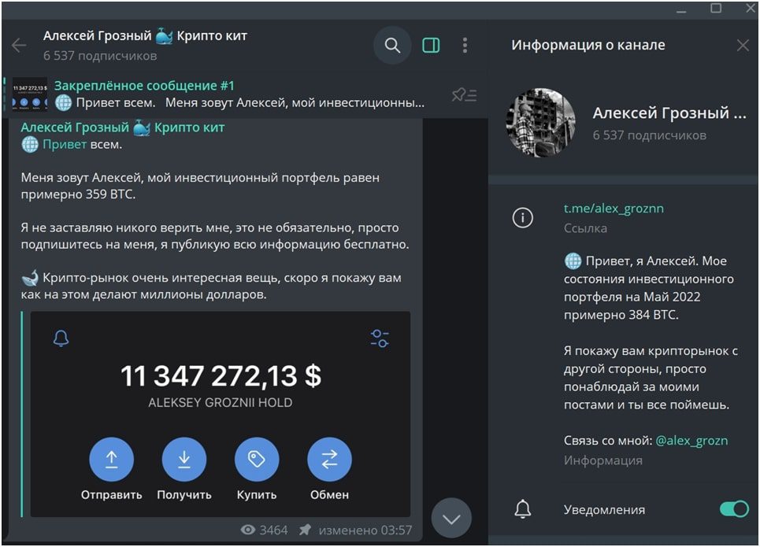Screen dimensions: 760x547
Task: Open the pinned messages list icon
Action: pyautogui.click(x=464, y=94)
